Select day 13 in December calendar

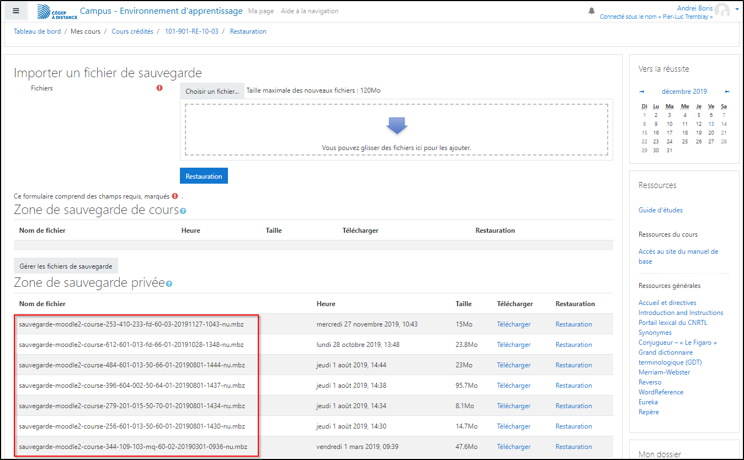point(711,124)
